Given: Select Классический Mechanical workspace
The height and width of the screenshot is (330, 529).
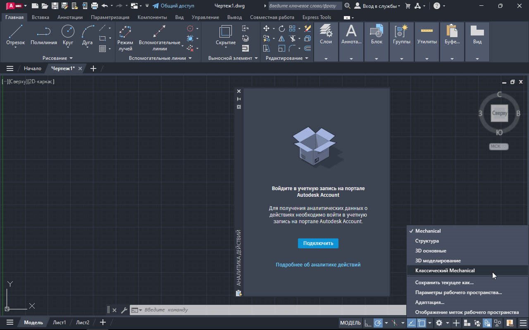Looking at the screenshot, I should (x=467, y=271).
